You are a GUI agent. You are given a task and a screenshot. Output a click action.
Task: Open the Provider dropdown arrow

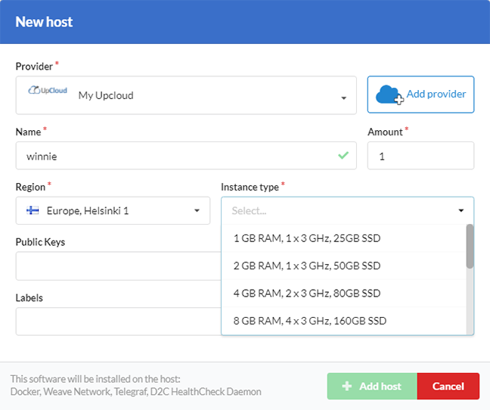click(x=343, y=98)
